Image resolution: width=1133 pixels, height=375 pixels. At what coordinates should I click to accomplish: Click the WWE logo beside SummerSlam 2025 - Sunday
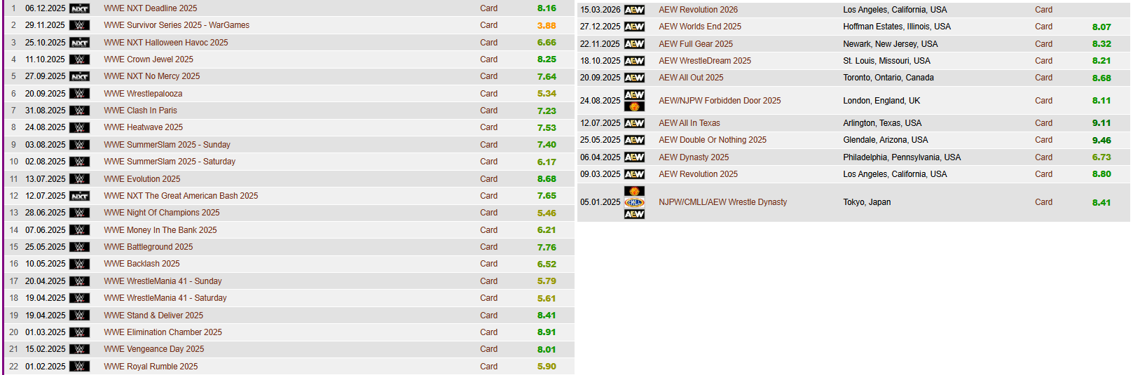80,145
